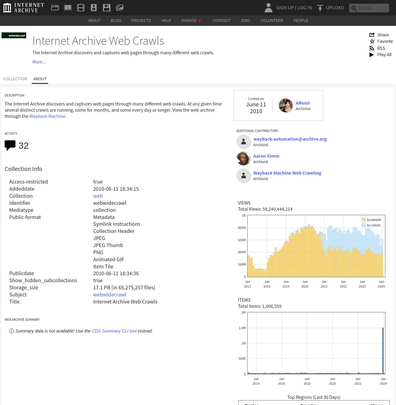The image size is (396, 405).
Task: Click the user avatar icon
Action: point(268,8)
